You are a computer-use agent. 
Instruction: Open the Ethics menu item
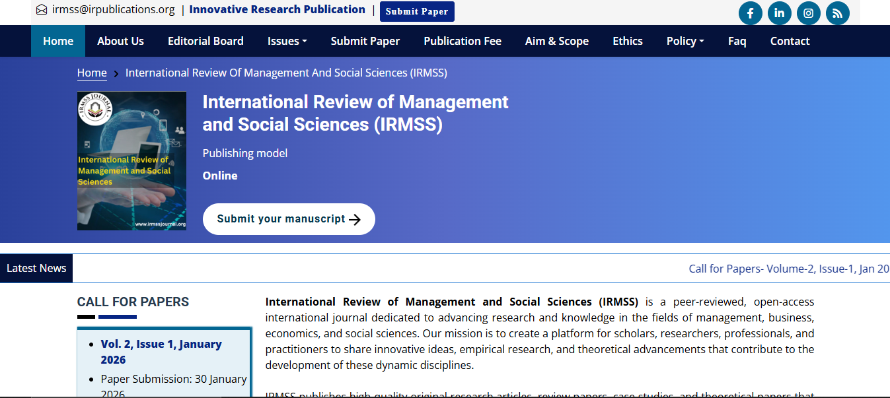tap(628, 41)
